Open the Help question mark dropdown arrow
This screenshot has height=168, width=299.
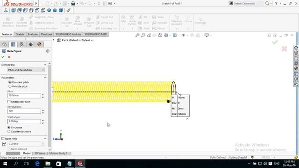(x=280, y=3)
